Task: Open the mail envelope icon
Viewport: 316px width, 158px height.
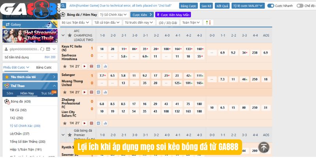Action: coord(48,49)
